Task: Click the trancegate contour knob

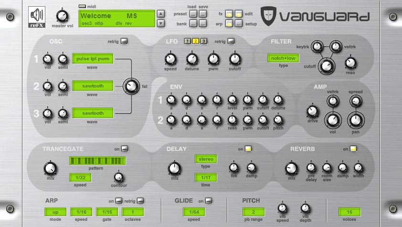Action: 118,177
